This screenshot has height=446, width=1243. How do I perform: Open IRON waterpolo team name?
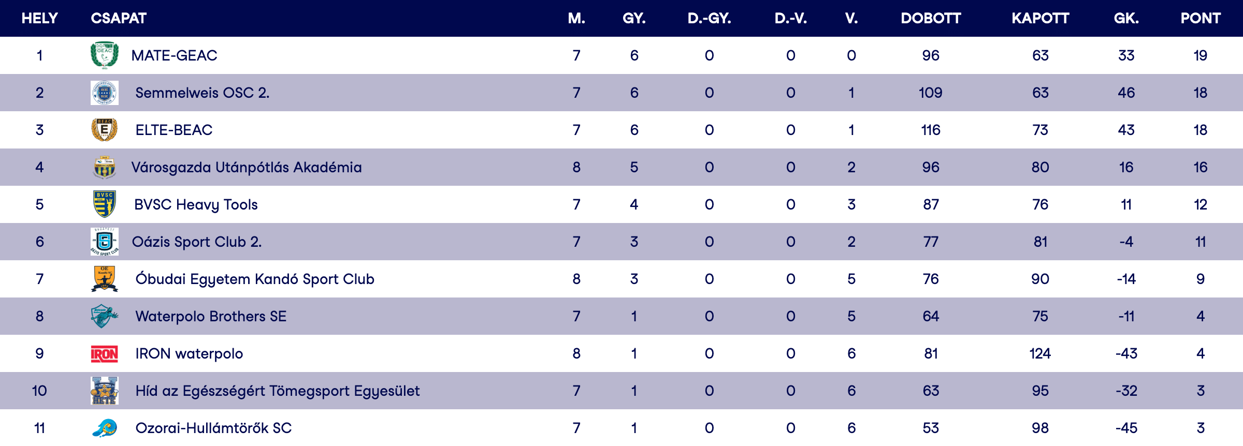pos(189,354)
